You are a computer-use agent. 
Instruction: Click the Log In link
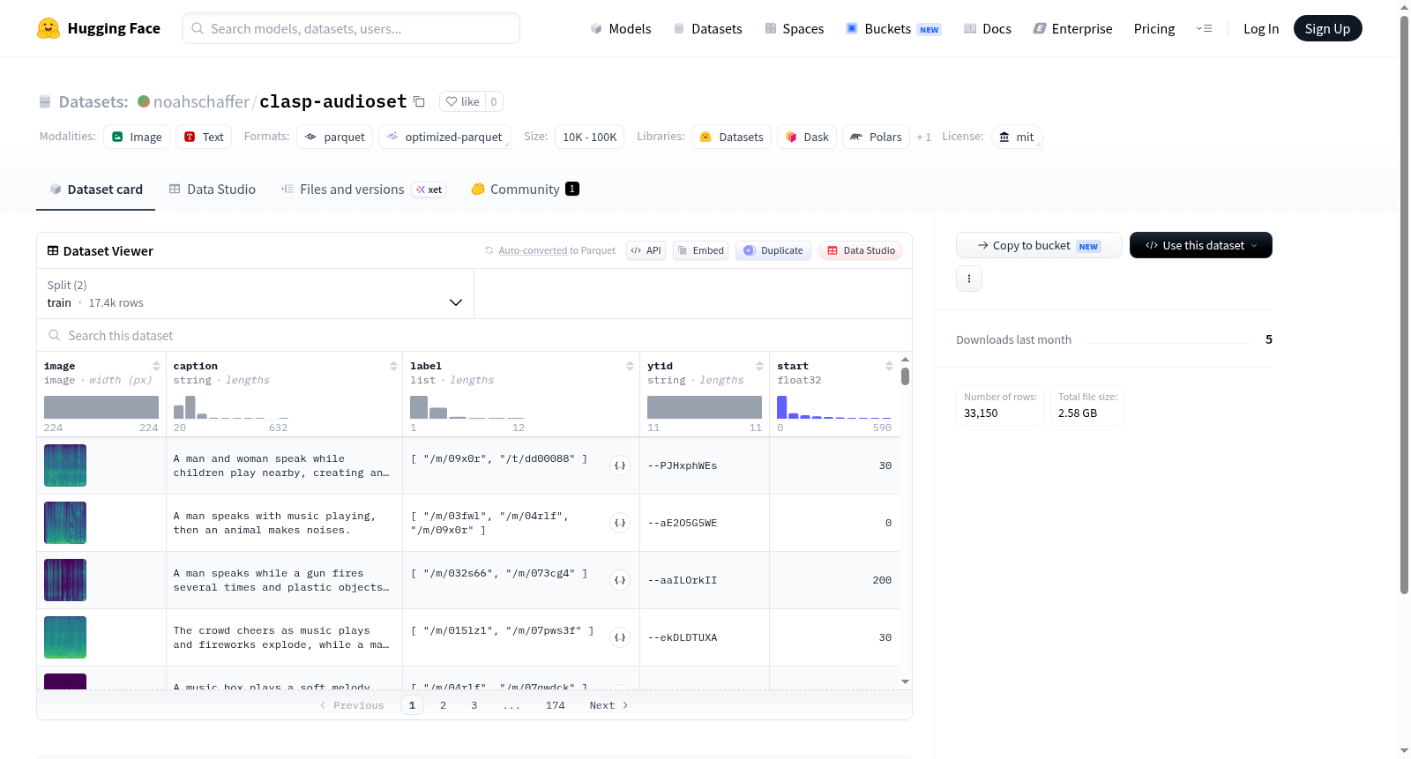pos(1261,28)
